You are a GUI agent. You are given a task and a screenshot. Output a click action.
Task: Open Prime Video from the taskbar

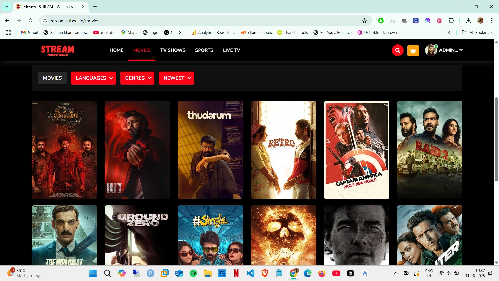click(222, 273)
